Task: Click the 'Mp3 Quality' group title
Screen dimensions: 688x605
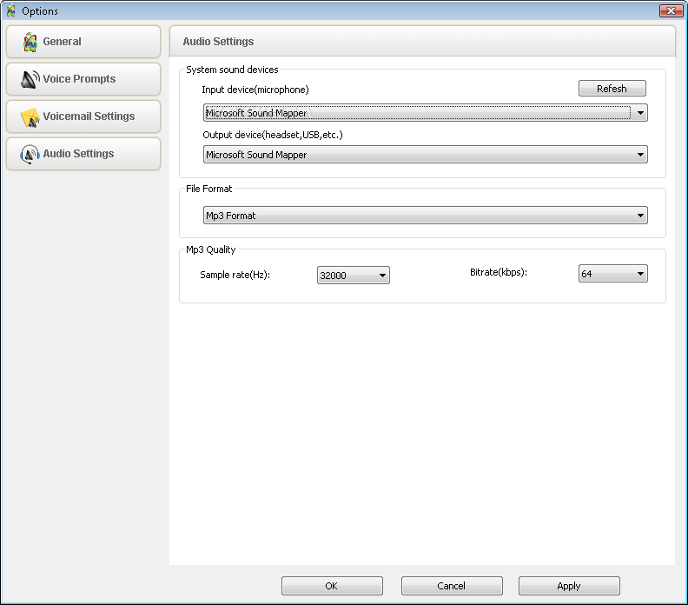Action: pyautogui.click(x=210, y=249)
